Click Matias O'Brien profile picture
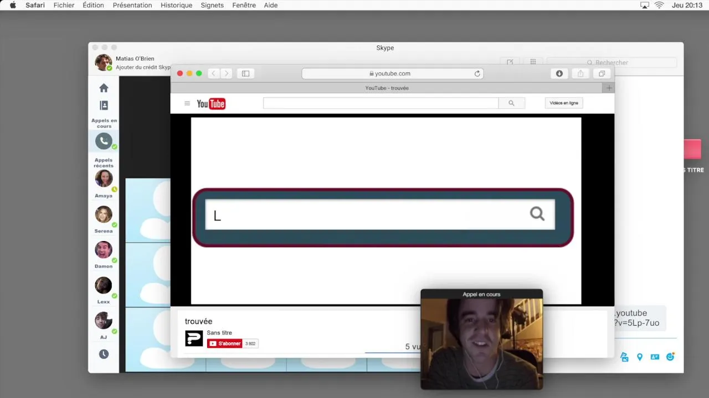 (x=103, y=62)
